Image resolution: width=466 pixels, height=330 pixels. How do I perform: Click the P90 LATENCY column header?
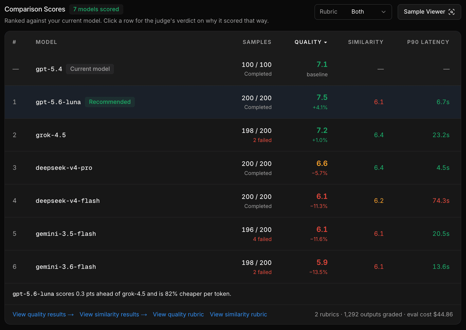[x=428, y=42]
